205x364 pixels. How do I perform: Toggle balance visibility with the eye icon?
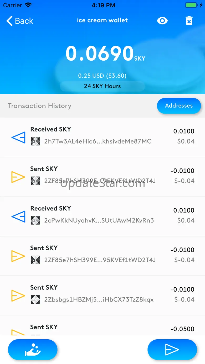pyautogui.click(x=162, y=21)
